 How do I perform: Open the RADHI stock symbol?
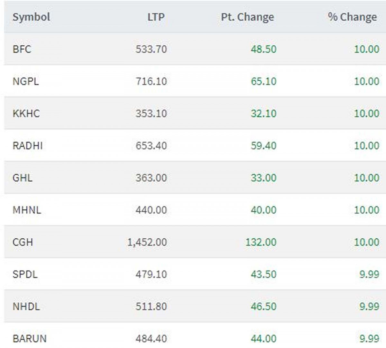click(x=28, y=146)
